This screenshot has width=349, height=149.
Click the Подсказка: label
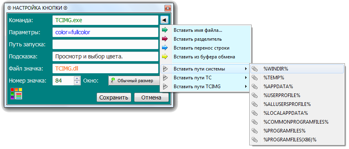(x=23, y=57)
